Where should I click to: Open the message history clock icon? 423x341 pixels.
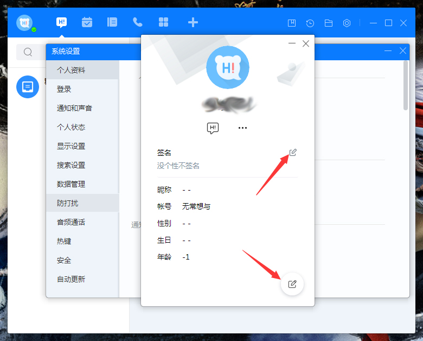click(310, 23)
